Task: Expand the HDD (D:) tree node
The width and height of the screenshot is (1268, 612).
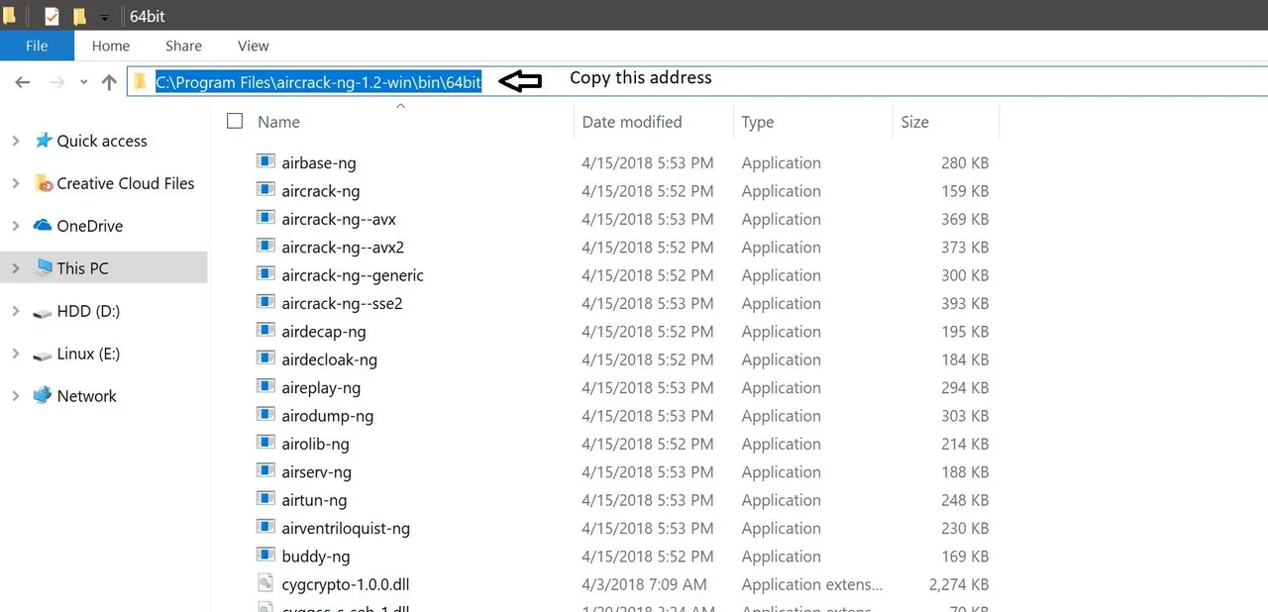Action: point(15,311)
